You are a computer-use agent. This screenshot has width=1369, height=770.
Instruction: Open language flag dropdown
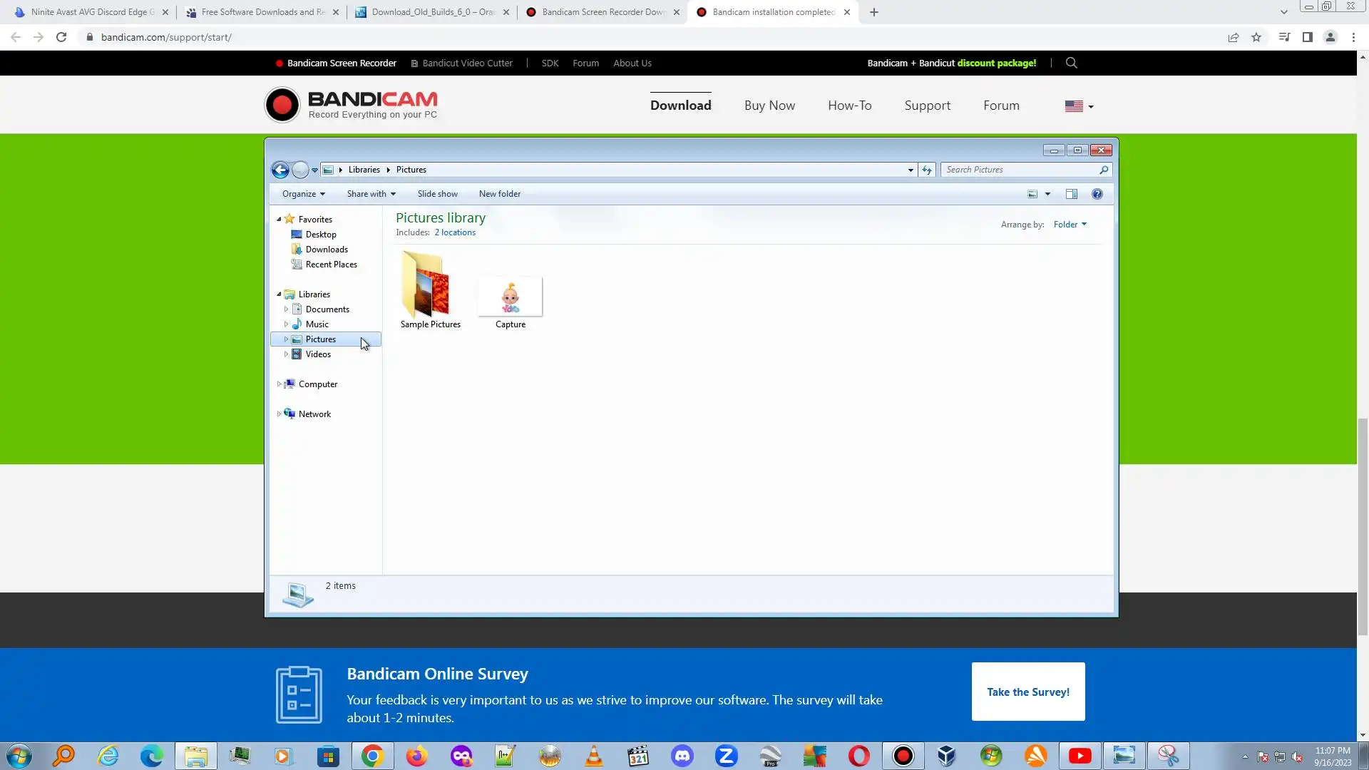coord(1079,106)
